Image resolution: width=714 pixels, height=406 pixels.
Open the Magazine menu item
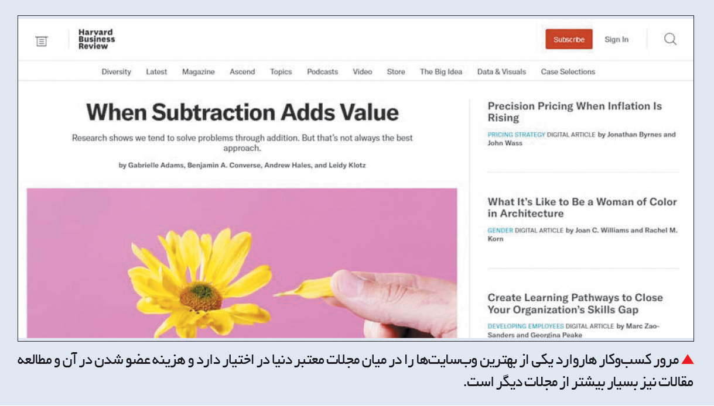click(199, 72)
